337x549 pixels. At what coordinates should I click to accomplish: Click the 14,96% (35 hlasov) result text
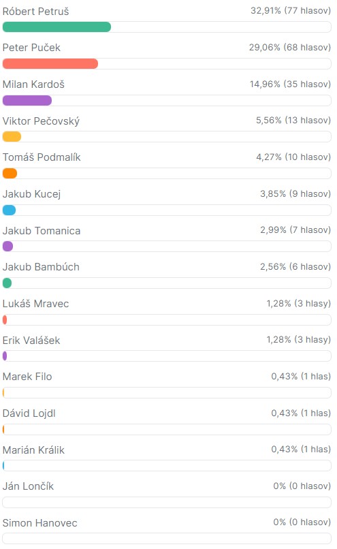[290, 84]
